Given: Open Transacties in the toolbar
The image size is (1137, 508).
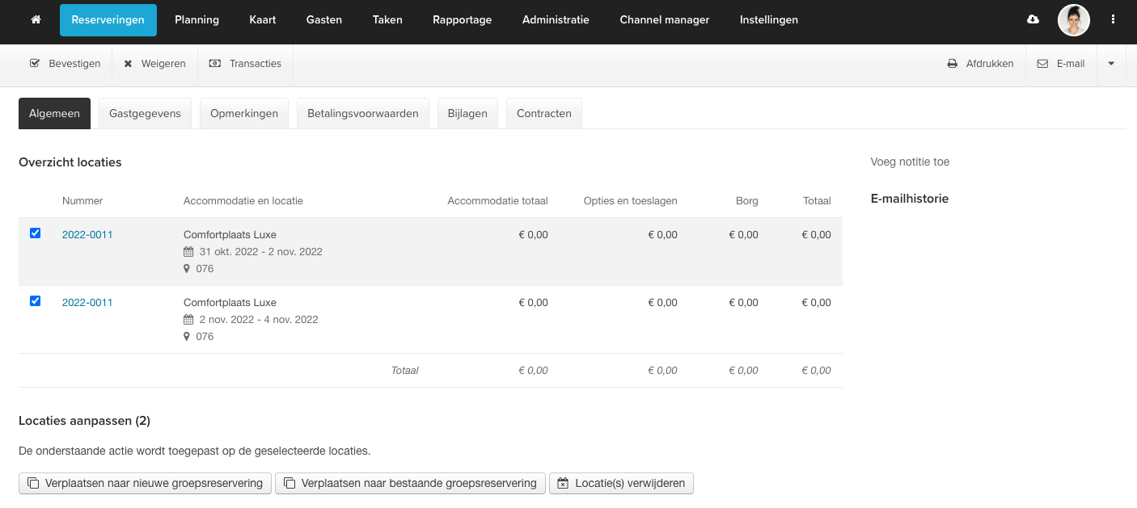Looking at the screenshot, I should [245, 64].
